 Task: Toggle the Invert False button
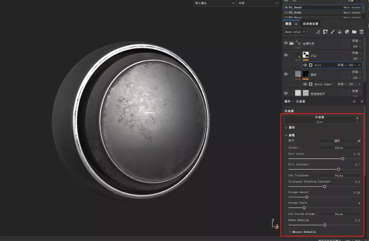coord(339,148)
